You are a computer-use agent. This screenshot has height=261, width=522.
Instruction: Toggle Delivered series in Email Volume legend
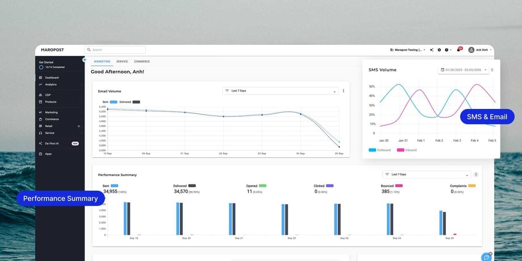coord(129,102)
